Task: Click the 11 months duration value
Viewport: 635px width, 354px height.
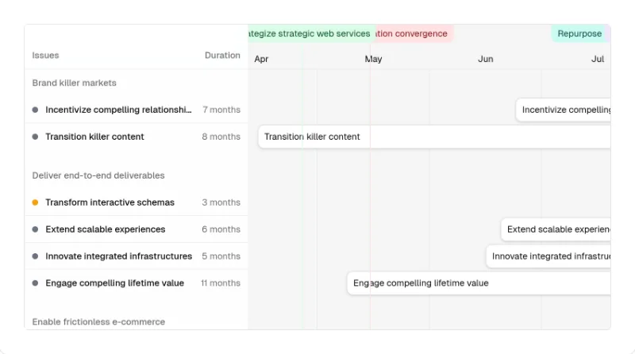Action: [x=221, y=283]
